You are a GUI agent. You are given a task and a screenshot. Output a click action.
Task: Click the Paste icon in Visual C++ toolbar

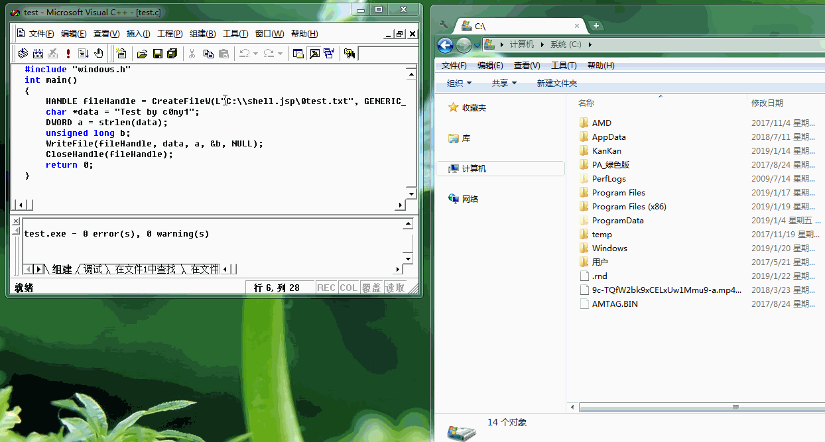tap(223, 54)
